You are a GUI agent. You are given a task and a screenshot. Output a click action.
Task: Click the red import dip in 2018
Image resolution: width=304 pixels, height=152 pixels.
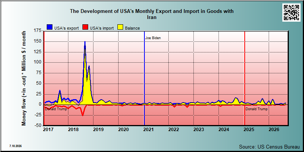(x=82, y=115)
